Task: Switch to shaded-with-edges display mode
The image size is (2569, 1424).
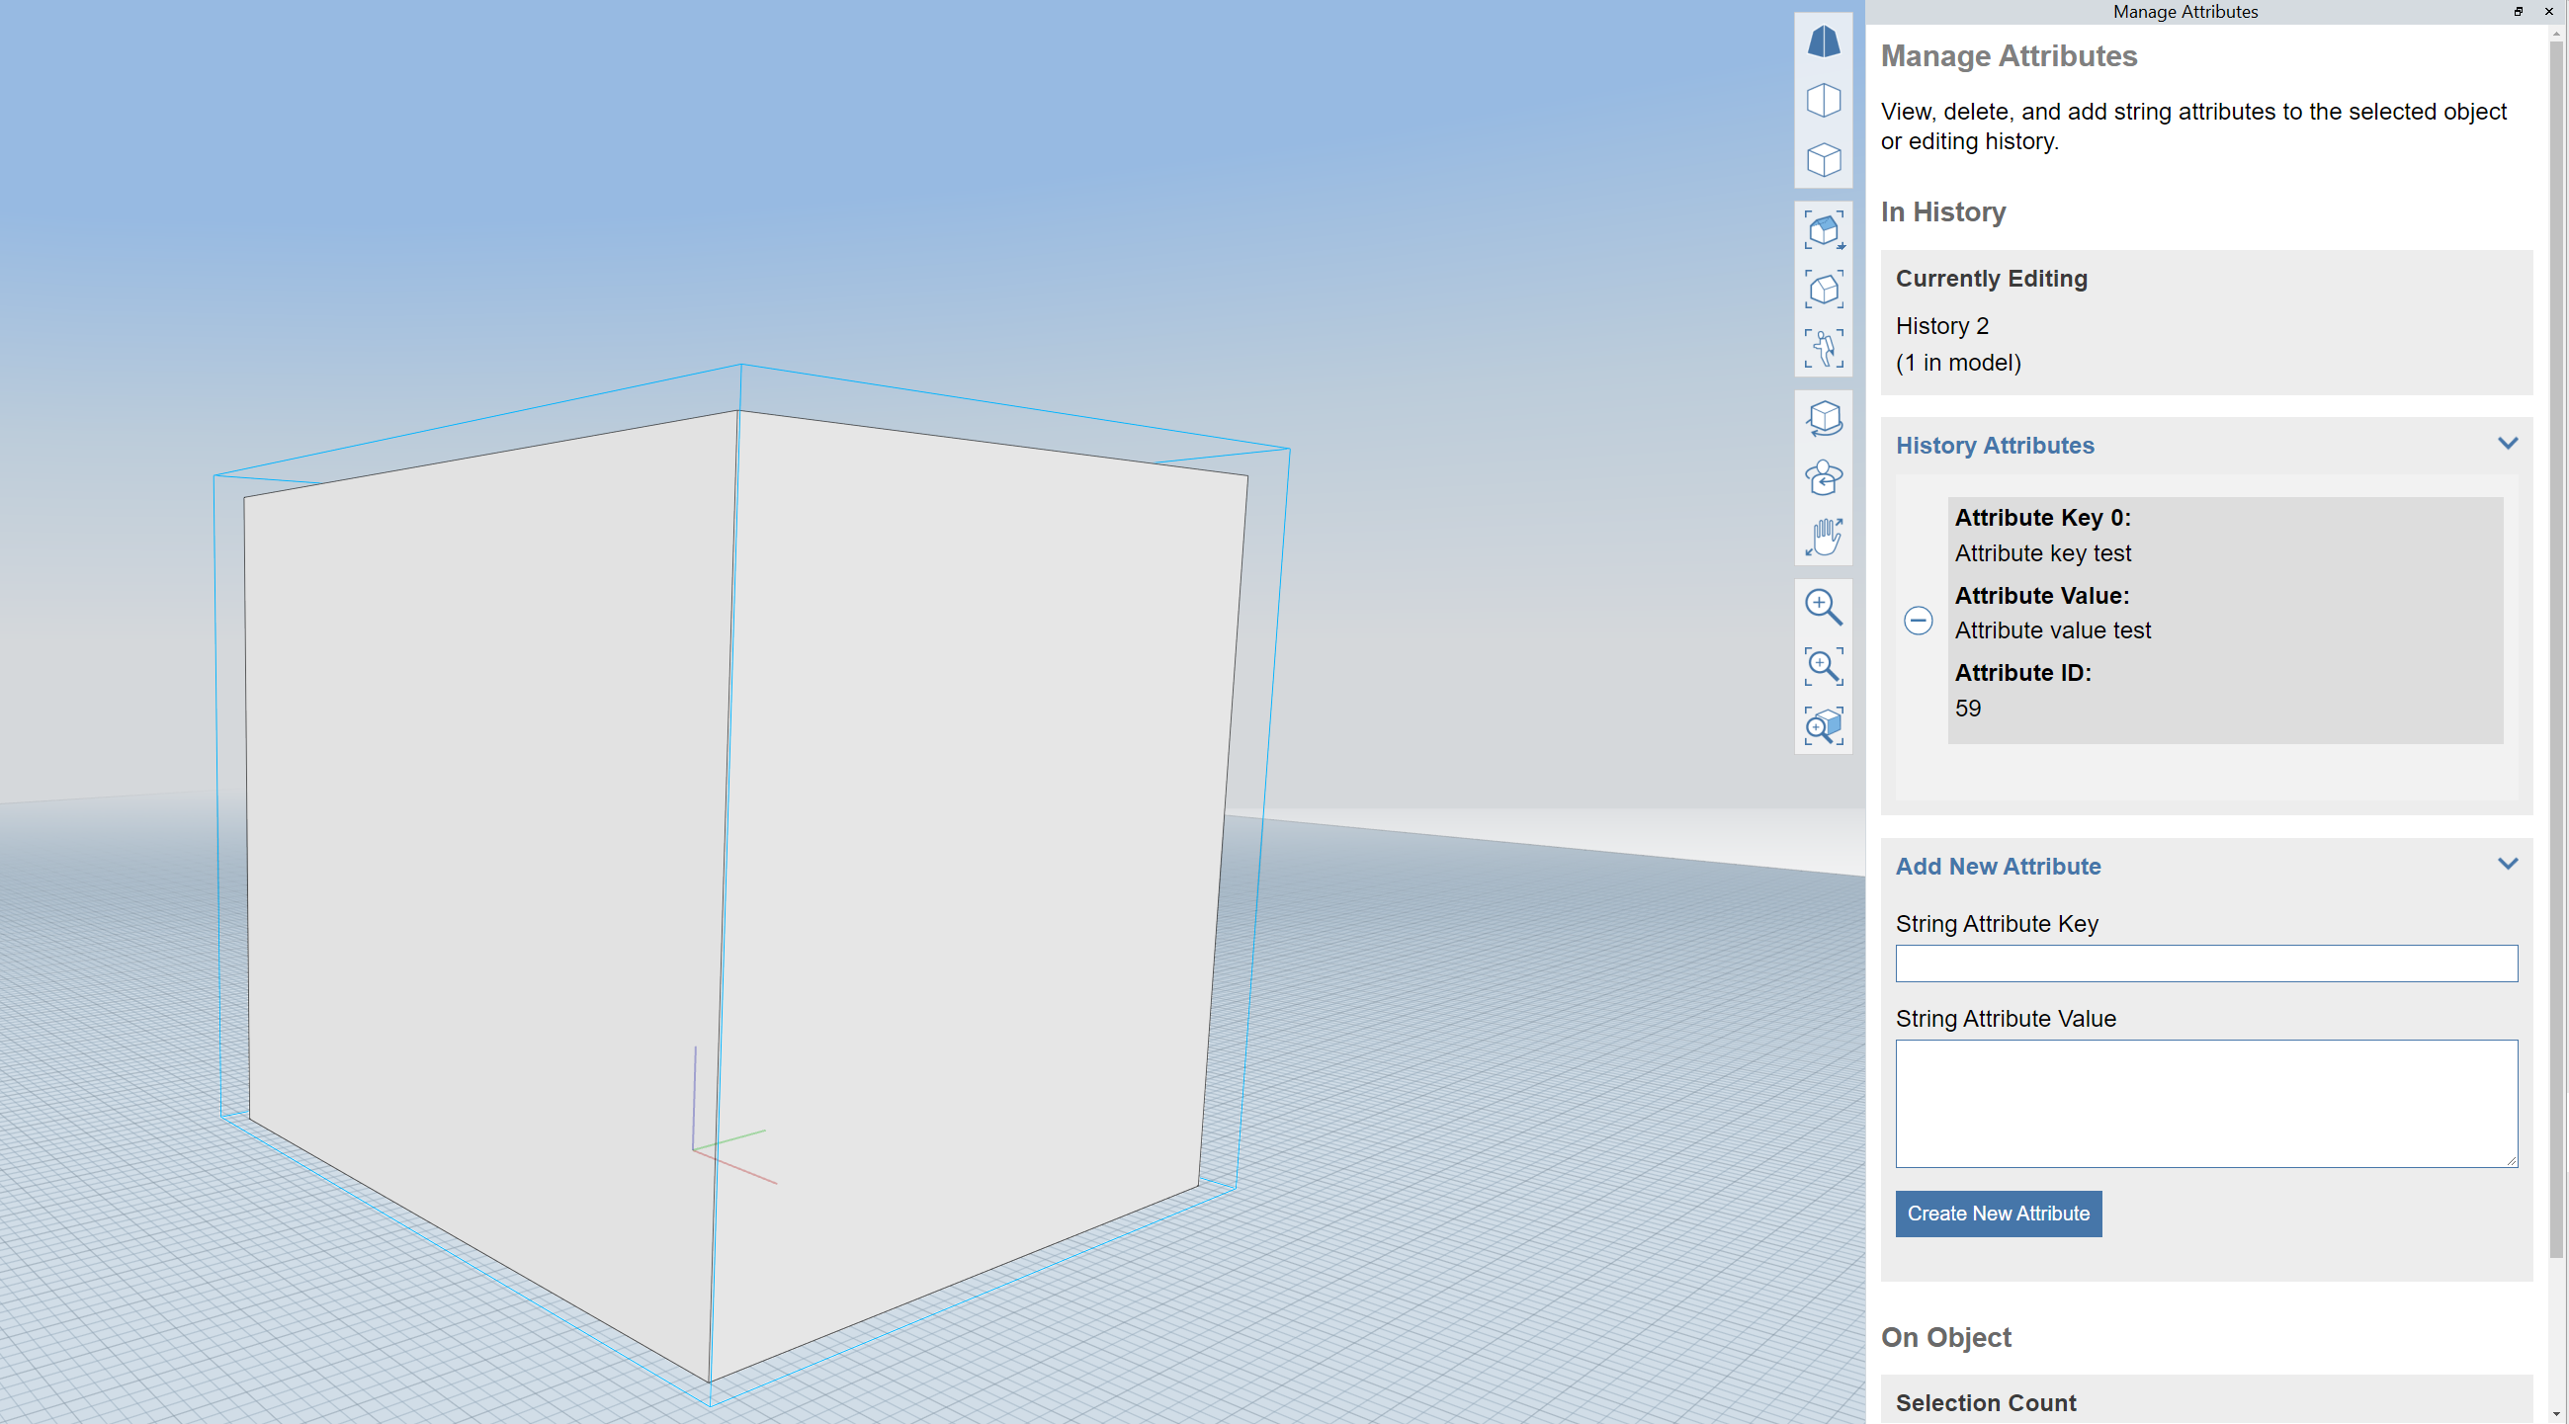Action: coord(1823,158)
